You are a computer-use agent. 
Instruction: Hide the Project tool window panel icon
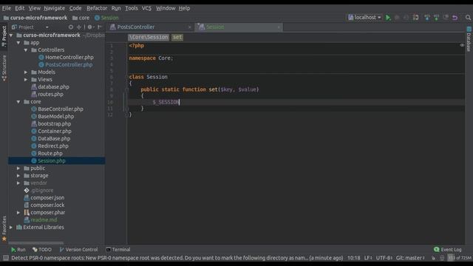tap(100, 27)
